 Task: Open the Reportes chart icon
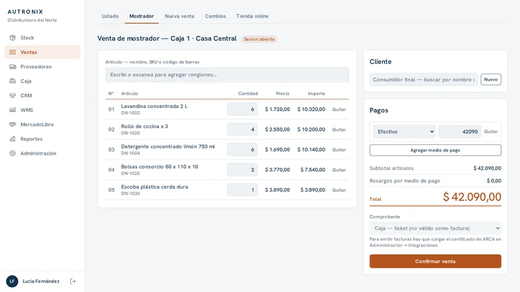(x=12, y=139)
